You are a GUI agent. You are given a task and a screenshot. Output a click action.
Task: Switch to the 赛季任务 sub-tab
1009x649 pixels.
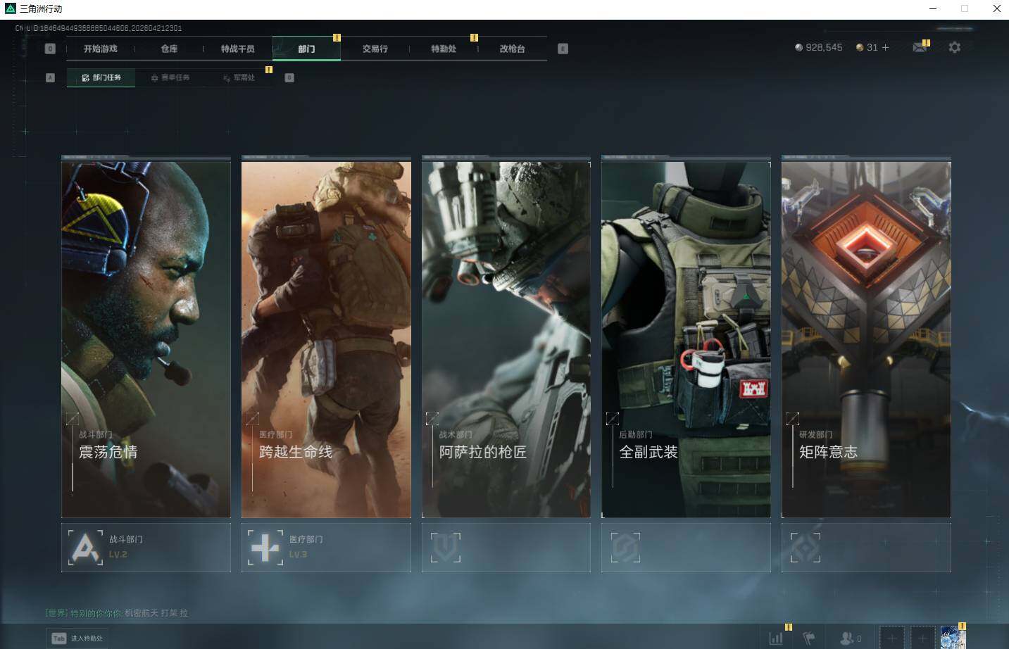170,77
